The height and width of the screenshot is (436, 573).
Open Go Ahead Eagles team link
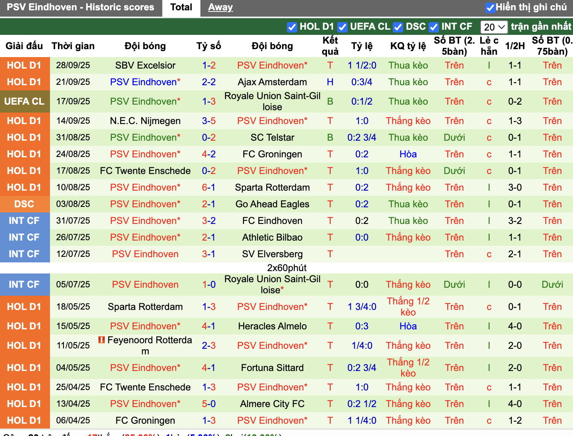pyautogui.click(x=272, y=204)
